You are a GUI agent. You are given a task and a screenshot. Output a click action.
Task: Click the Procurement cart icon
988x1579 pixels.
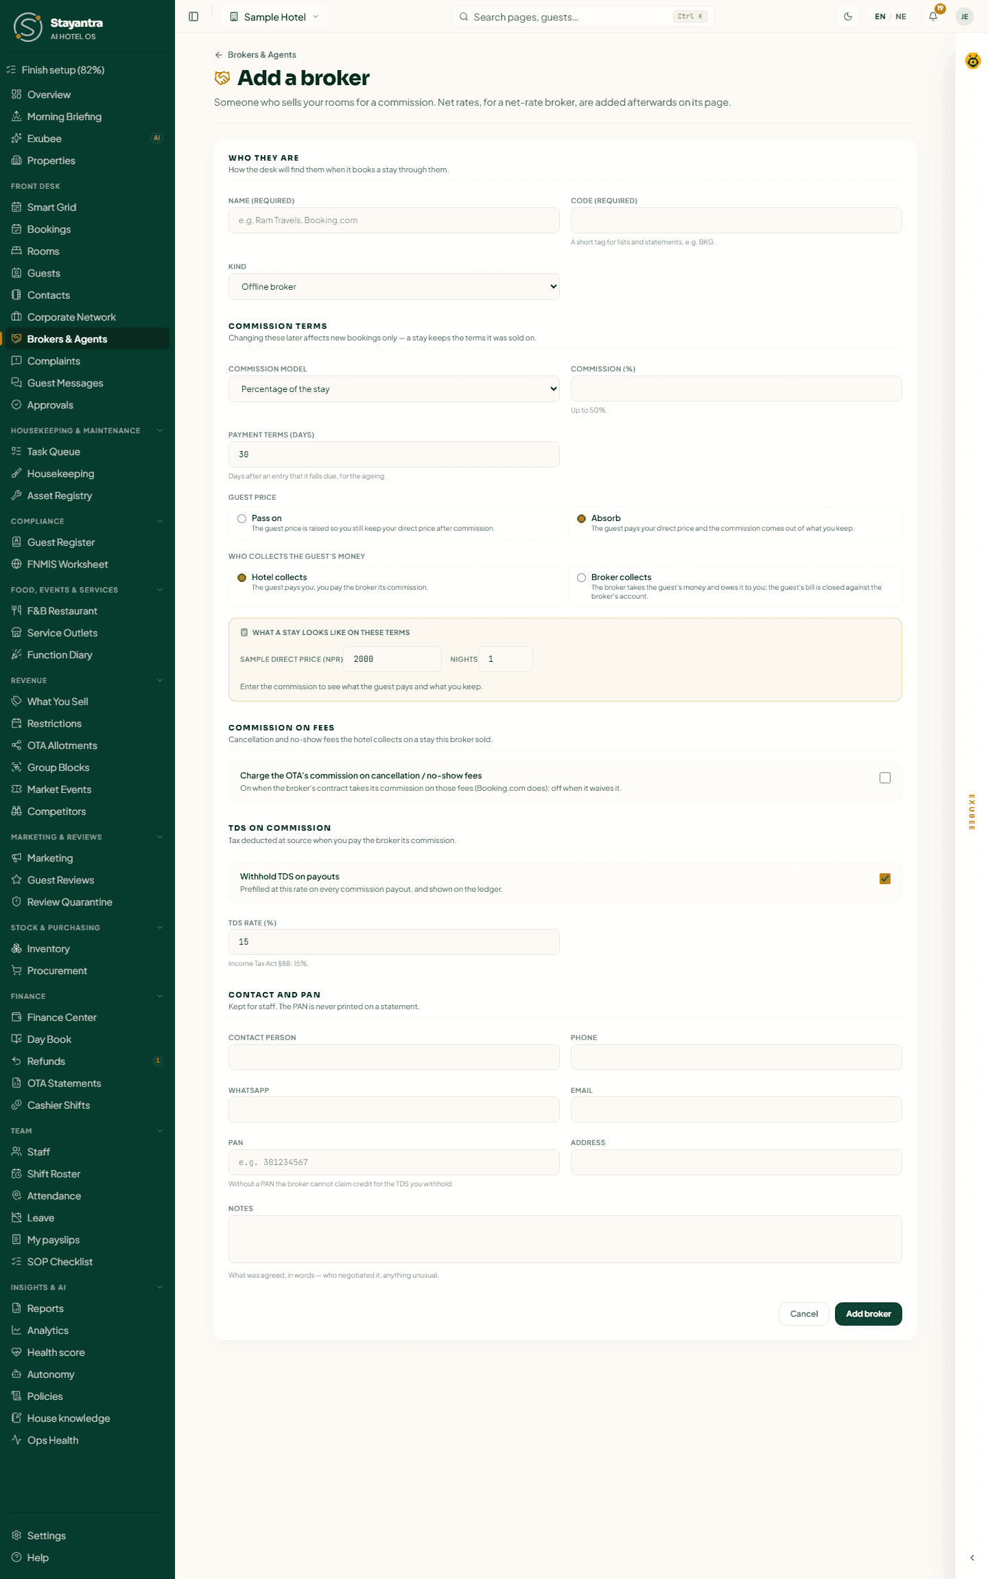tap(16, 970)
